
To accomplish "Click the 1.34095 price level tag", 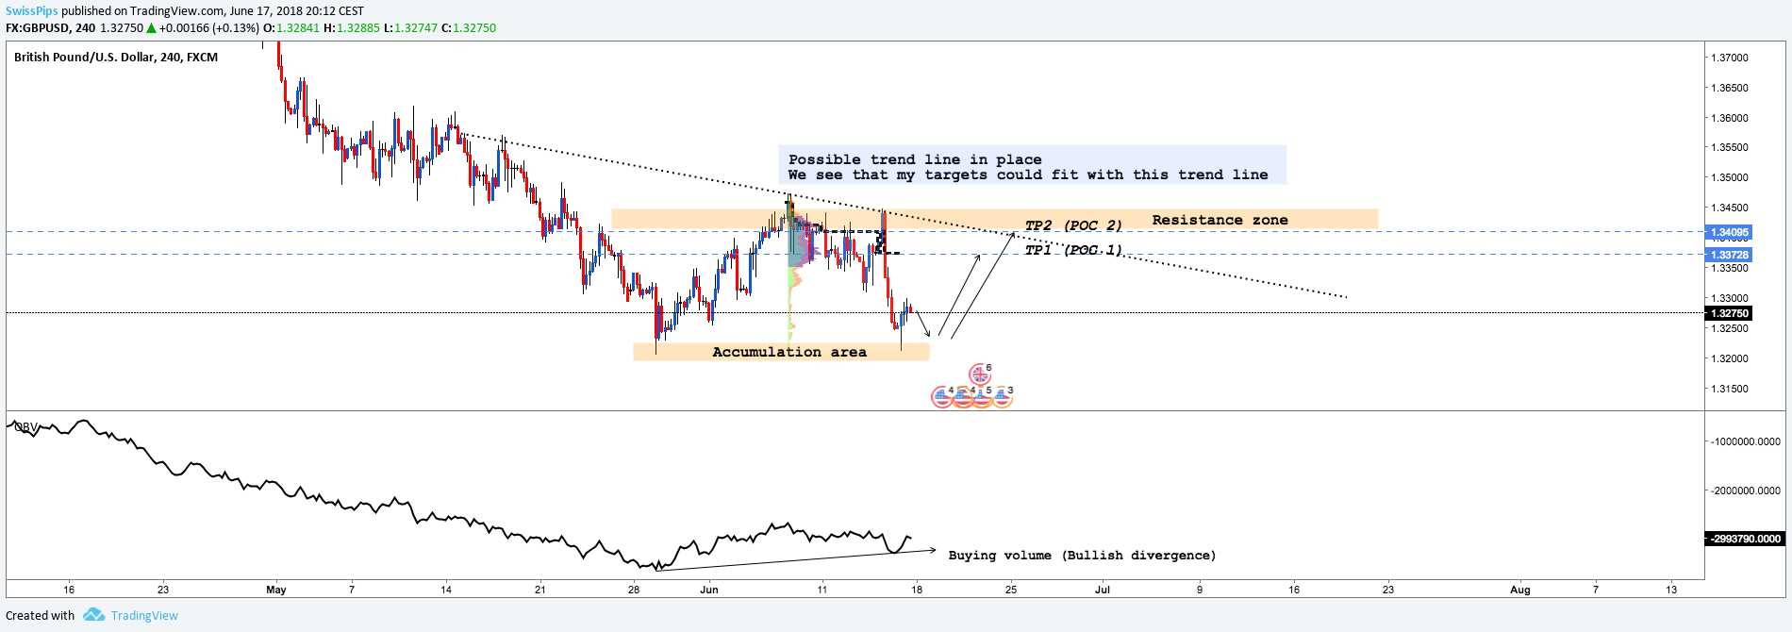I will pyautogui.click(x=1730, y=232).
